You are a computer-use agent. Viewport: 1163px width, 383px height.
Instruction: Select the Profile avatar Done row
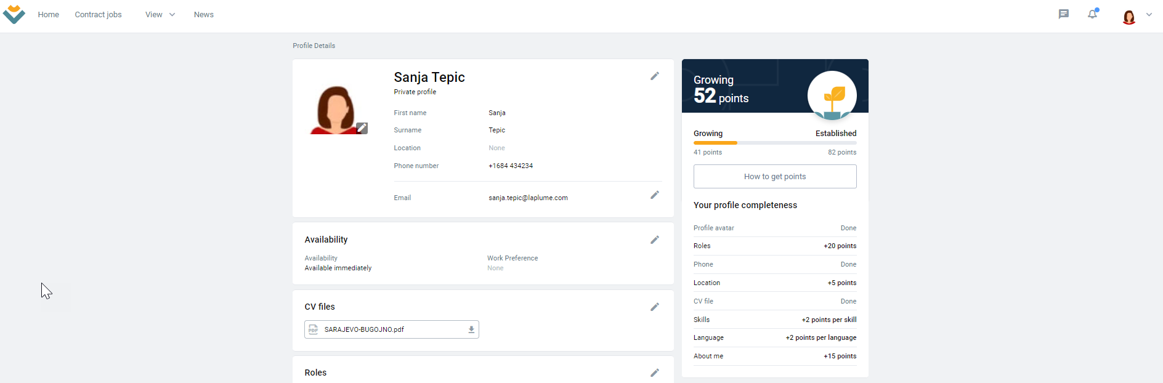tap(775, 228)
